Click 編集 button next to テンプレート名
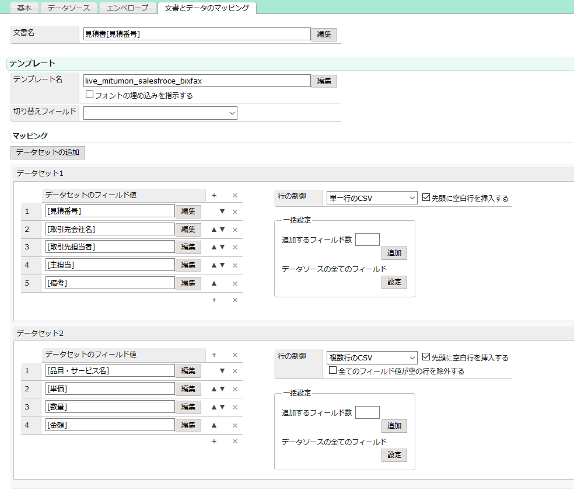The image size is (574, 493). point(324,81)
